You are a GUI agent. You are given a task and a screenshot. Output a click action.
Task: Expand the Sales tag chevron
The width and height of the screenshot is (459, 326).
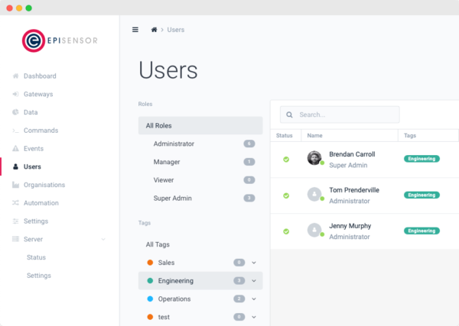254,263
